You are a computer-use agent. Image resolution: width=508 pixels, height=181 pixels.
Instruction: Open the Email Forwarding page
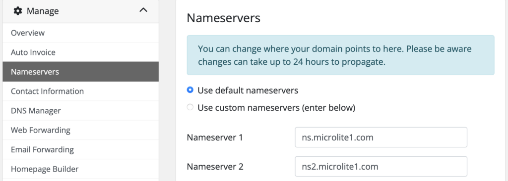(81, 150)
